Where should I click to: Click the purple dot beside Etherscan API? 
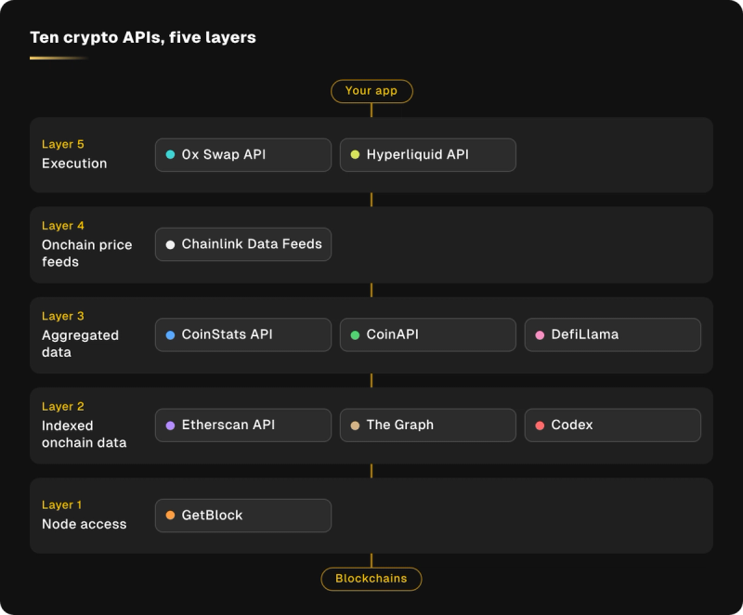[170, 425]
